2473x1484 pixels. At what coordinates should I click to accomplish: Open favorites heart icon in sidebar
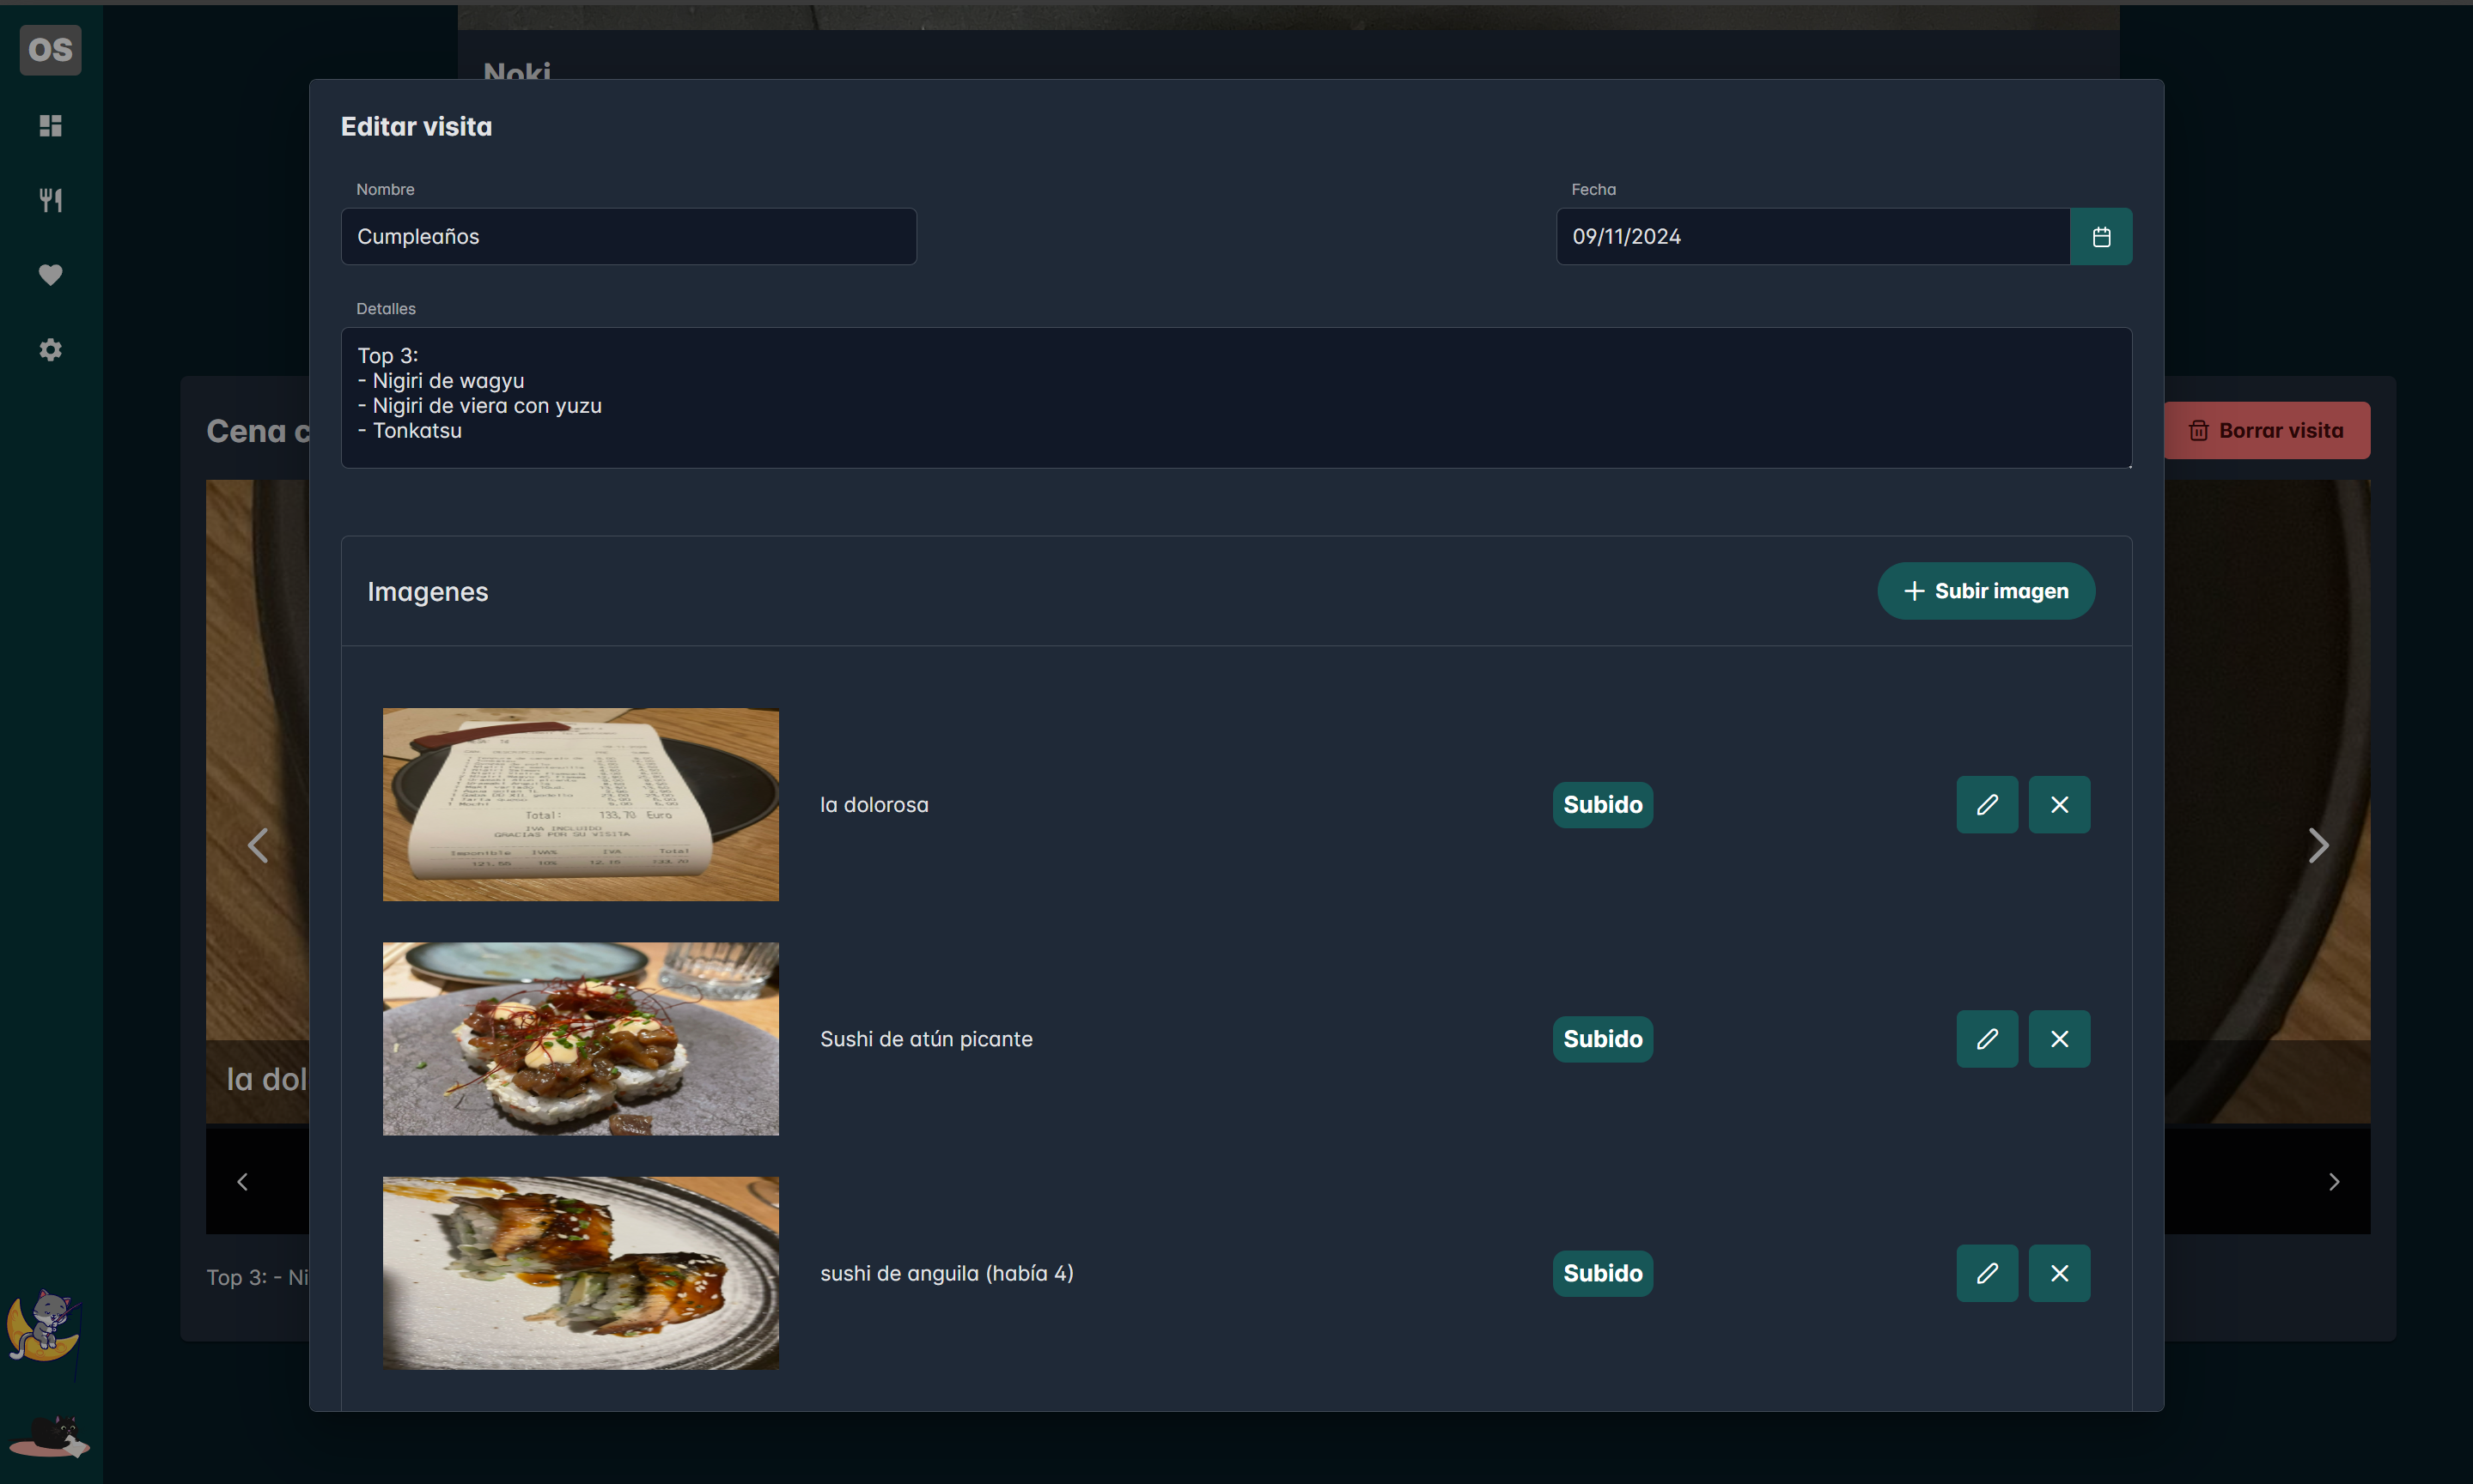coord(50,274)
